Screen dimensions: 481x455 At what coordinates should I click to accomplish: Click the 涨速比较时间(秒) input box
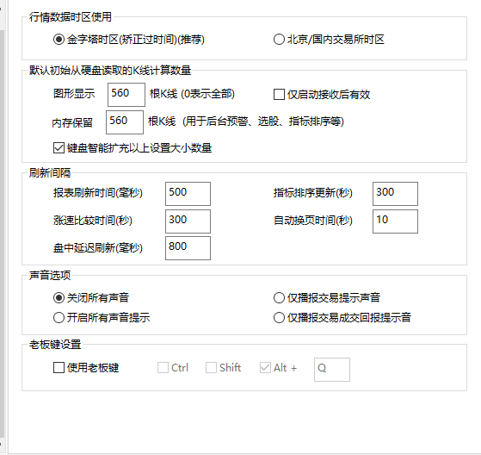188,221
